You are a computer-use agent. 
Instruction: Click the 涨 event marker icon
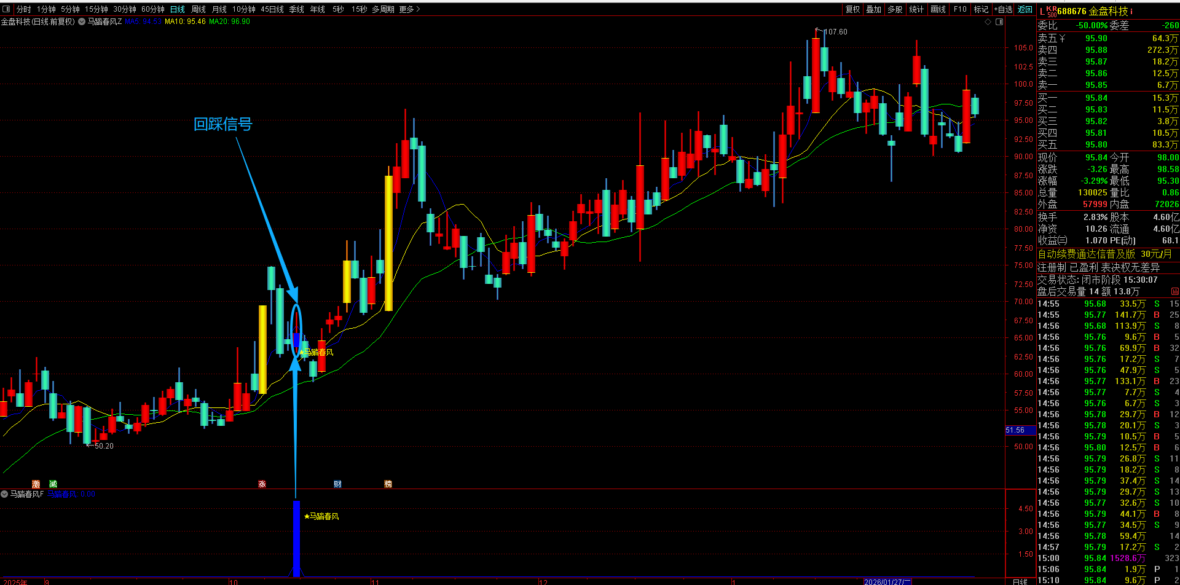pyautogui.click(x=262, y=484)
